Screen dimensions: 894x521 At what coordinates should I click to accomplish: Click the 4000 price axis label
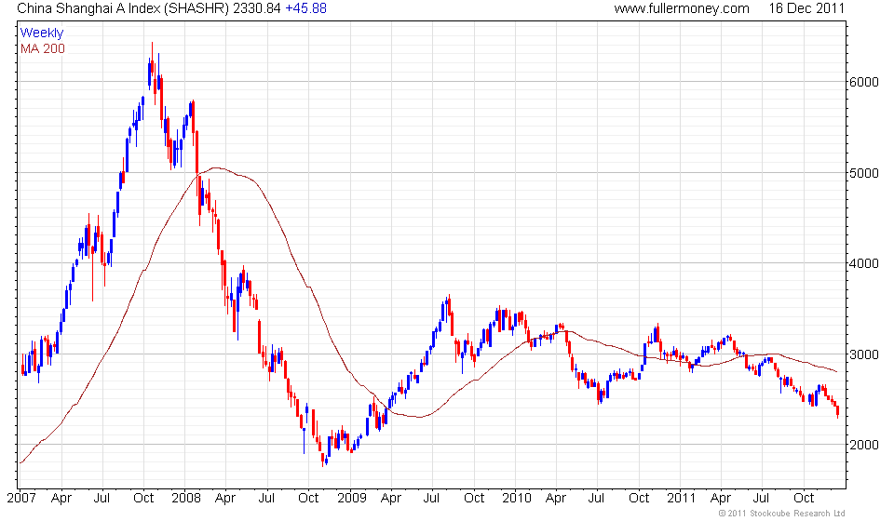pyautogui.click(x=864, y=263)
